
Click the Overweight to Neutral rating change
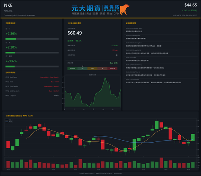pyautogui.click(x=51, y=86)
